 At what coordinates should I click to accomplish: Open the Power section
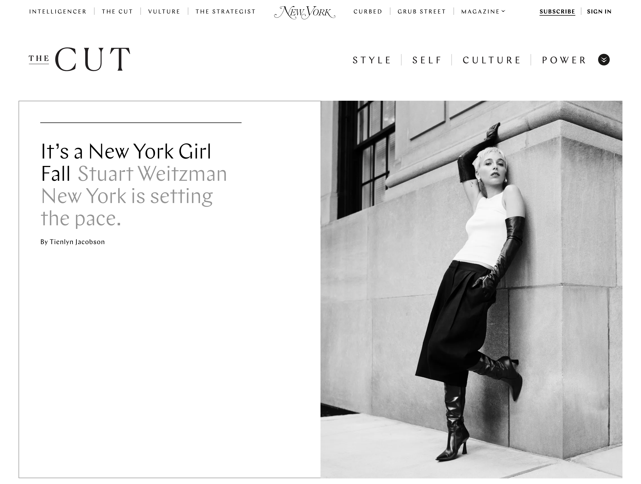pos(564,60)
